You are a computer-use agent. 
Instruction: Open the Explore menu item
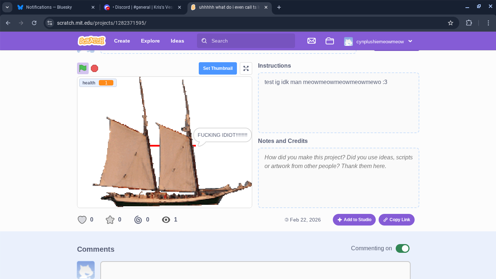150,41
